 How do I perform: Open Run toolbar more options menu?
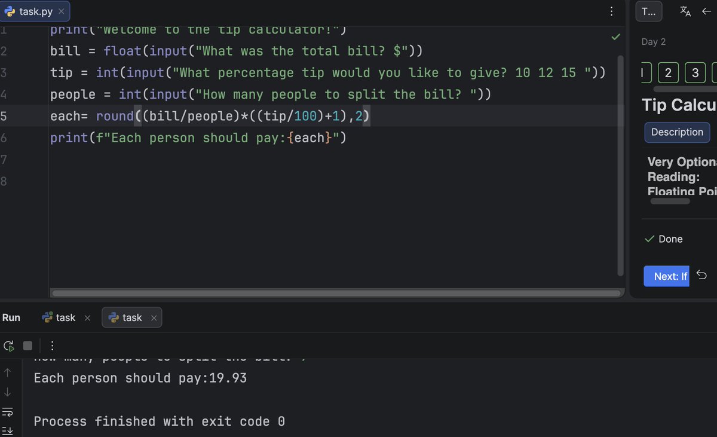[x=52, y=346]
